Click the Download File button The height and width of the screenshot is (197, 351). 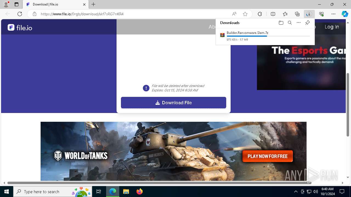click(x=174, y=103)
